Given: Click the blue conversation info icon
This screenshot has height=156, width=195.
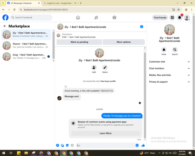Looking at the screenshot, I should tap(142, 27).
